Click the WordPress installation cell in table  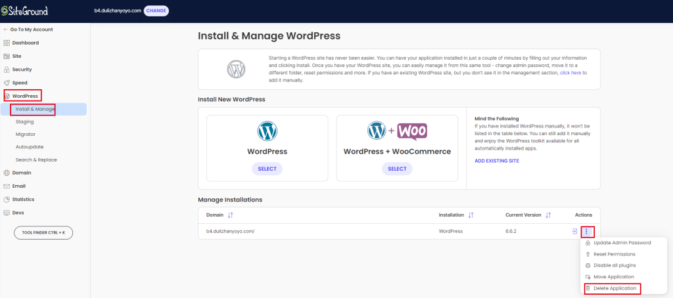point(451,232)
